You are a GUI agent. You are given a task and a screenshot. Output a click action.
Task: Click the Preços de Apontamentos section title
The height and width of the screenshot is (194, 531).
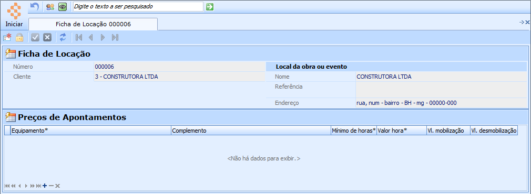(x=72, y=117)
